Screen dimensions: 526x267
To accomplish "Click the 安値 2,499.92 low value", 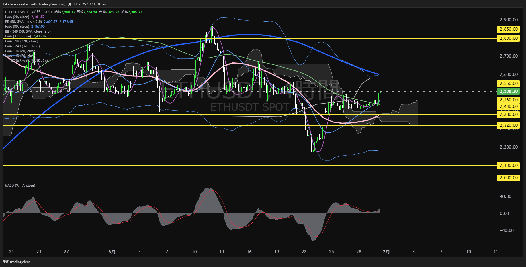I will coord(109,12).
